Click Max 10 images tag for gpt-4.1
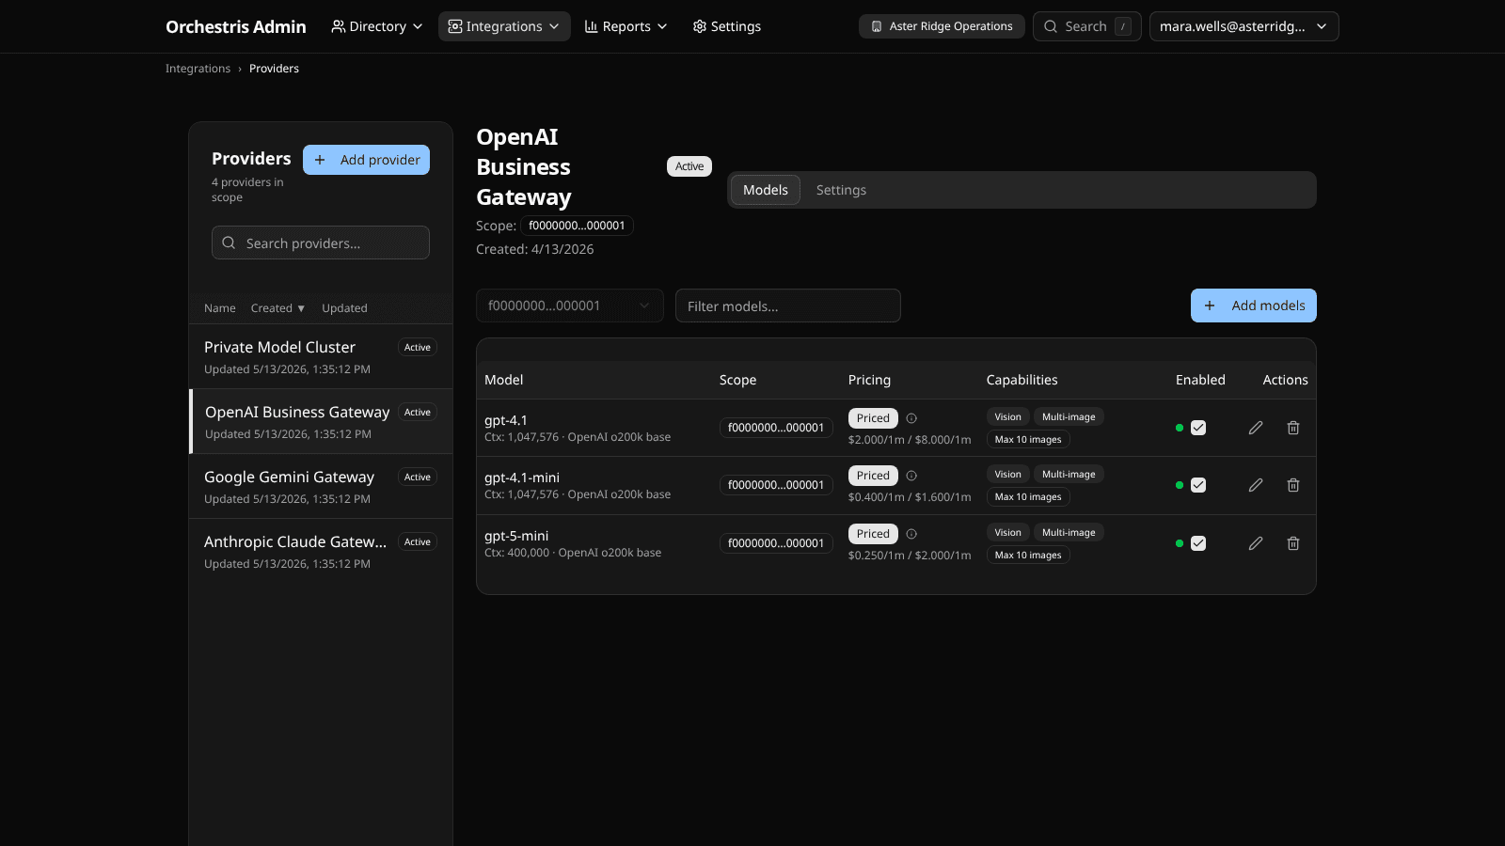Image resolution: width=1505 pixels, height=846 pixels. (x=1028, y=439)
